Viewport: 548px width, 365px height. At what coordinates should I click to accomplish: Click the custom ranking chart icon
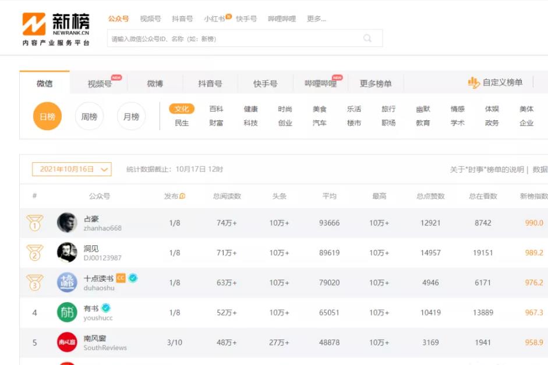tap(473, 83)
